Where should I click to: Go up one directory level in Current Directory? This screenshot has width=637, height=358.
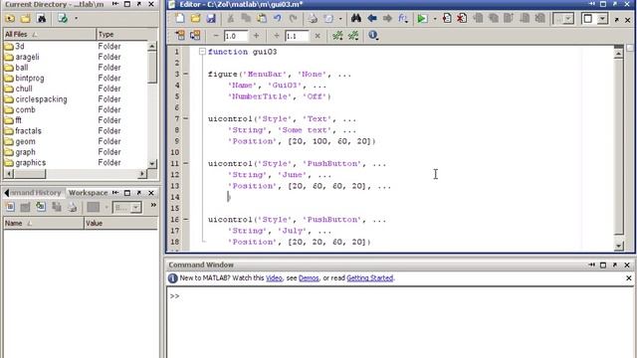(x=10, y=18)
